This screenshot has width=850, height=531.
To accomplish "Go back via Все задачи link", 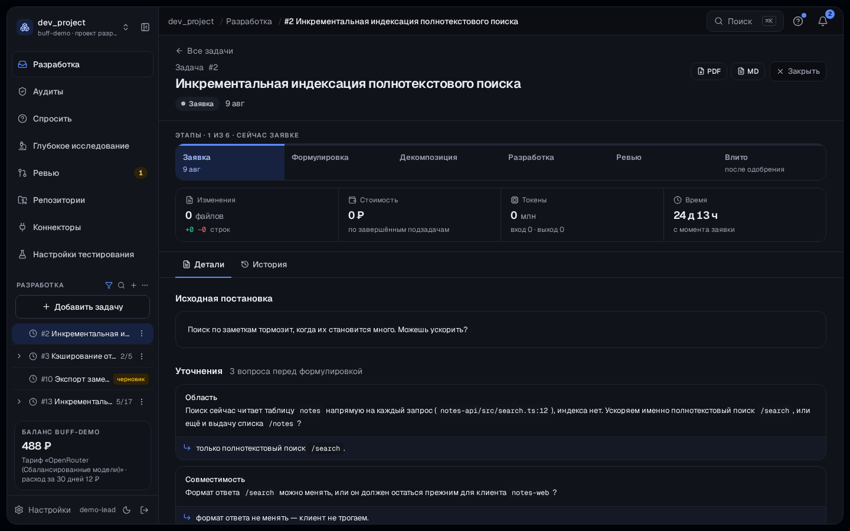I will tap(204, 51).
